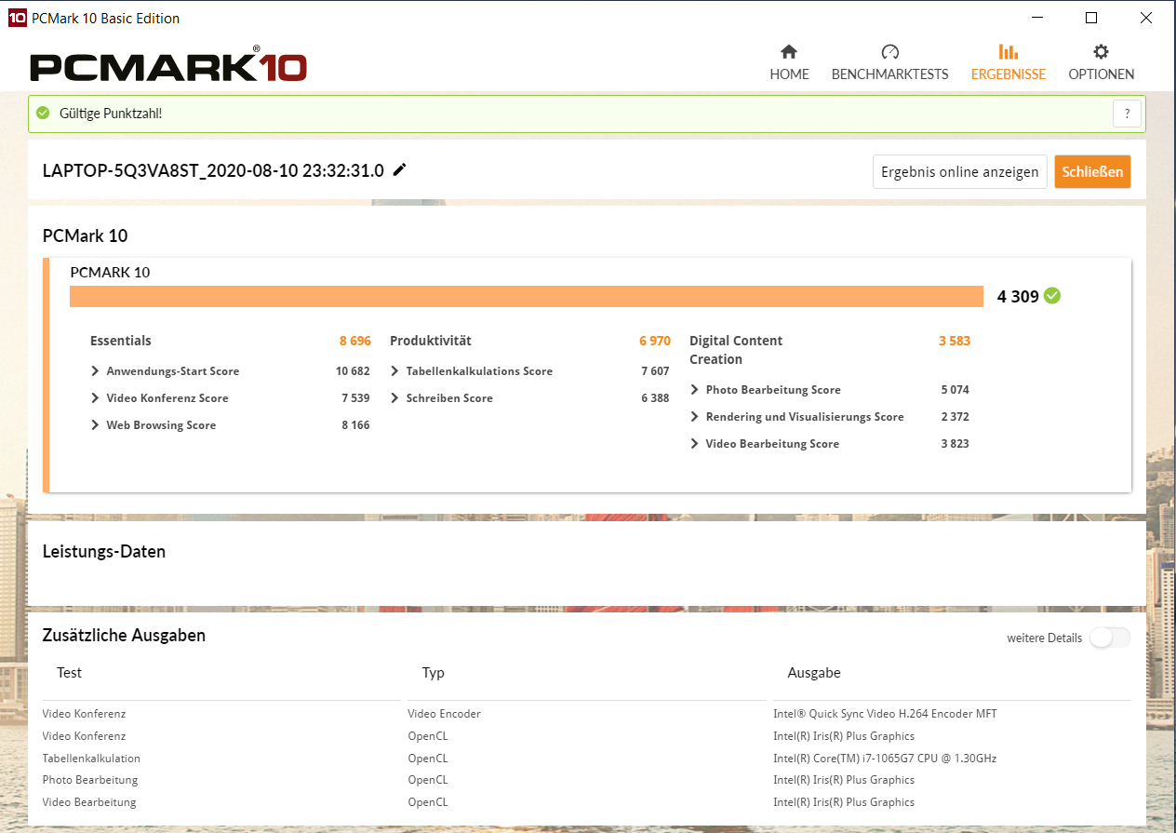The image size is (1176, 833).
Task: Open the OPTIONEN tab label
Action: tap(1101, 74)
